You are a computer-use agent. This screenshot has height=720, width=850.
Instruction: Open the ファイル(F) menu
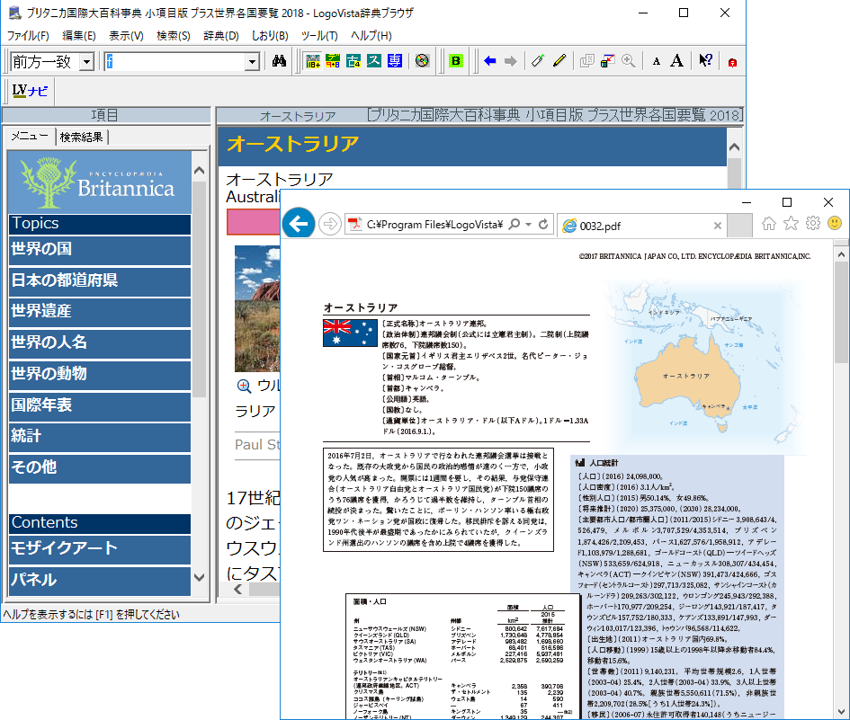point(28,36)
